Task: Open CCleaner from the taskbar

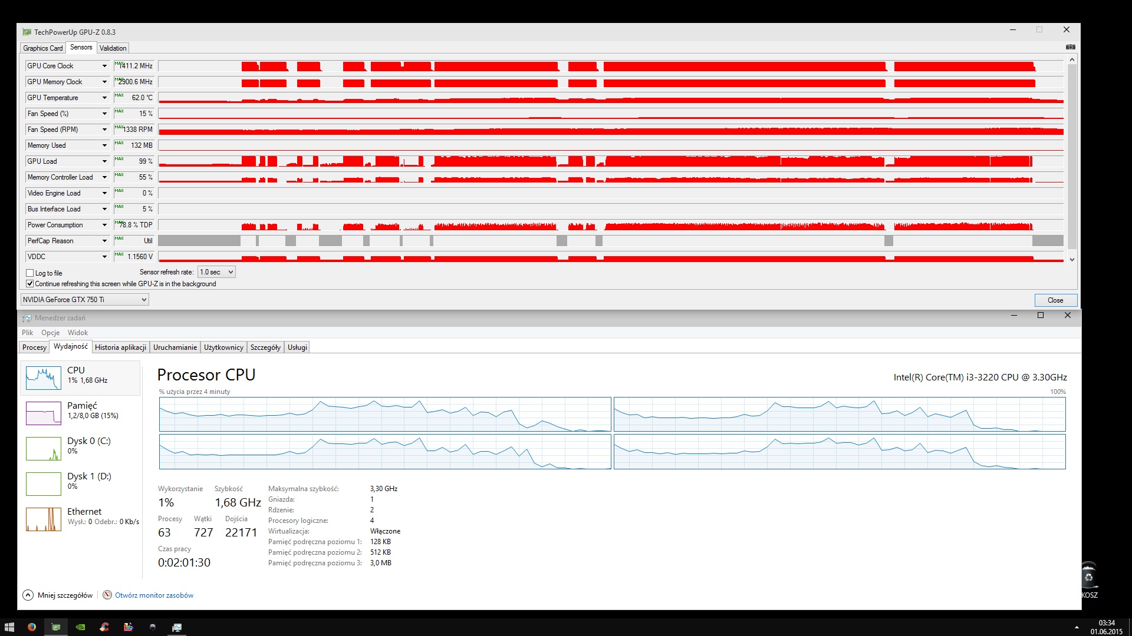Action: [104, 627]
